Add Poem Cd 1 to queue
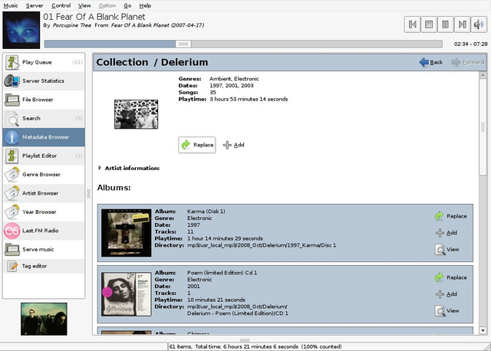The height and width of the screenshot is (351, 491). [447, 294]
